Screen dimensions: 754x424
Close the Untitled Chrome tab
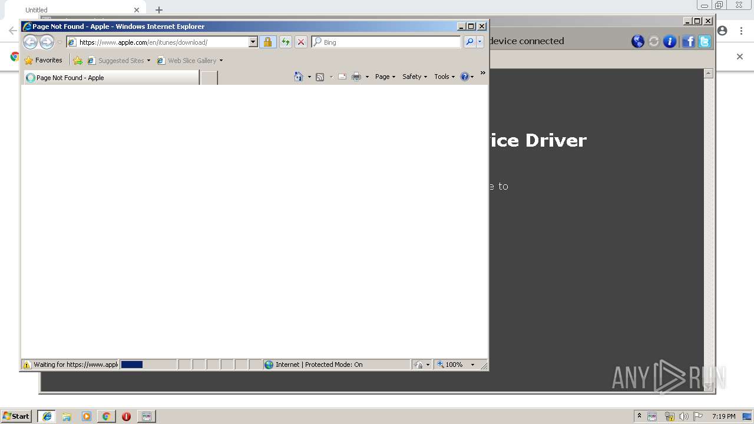pyautogui.click(x=137, y=10)
